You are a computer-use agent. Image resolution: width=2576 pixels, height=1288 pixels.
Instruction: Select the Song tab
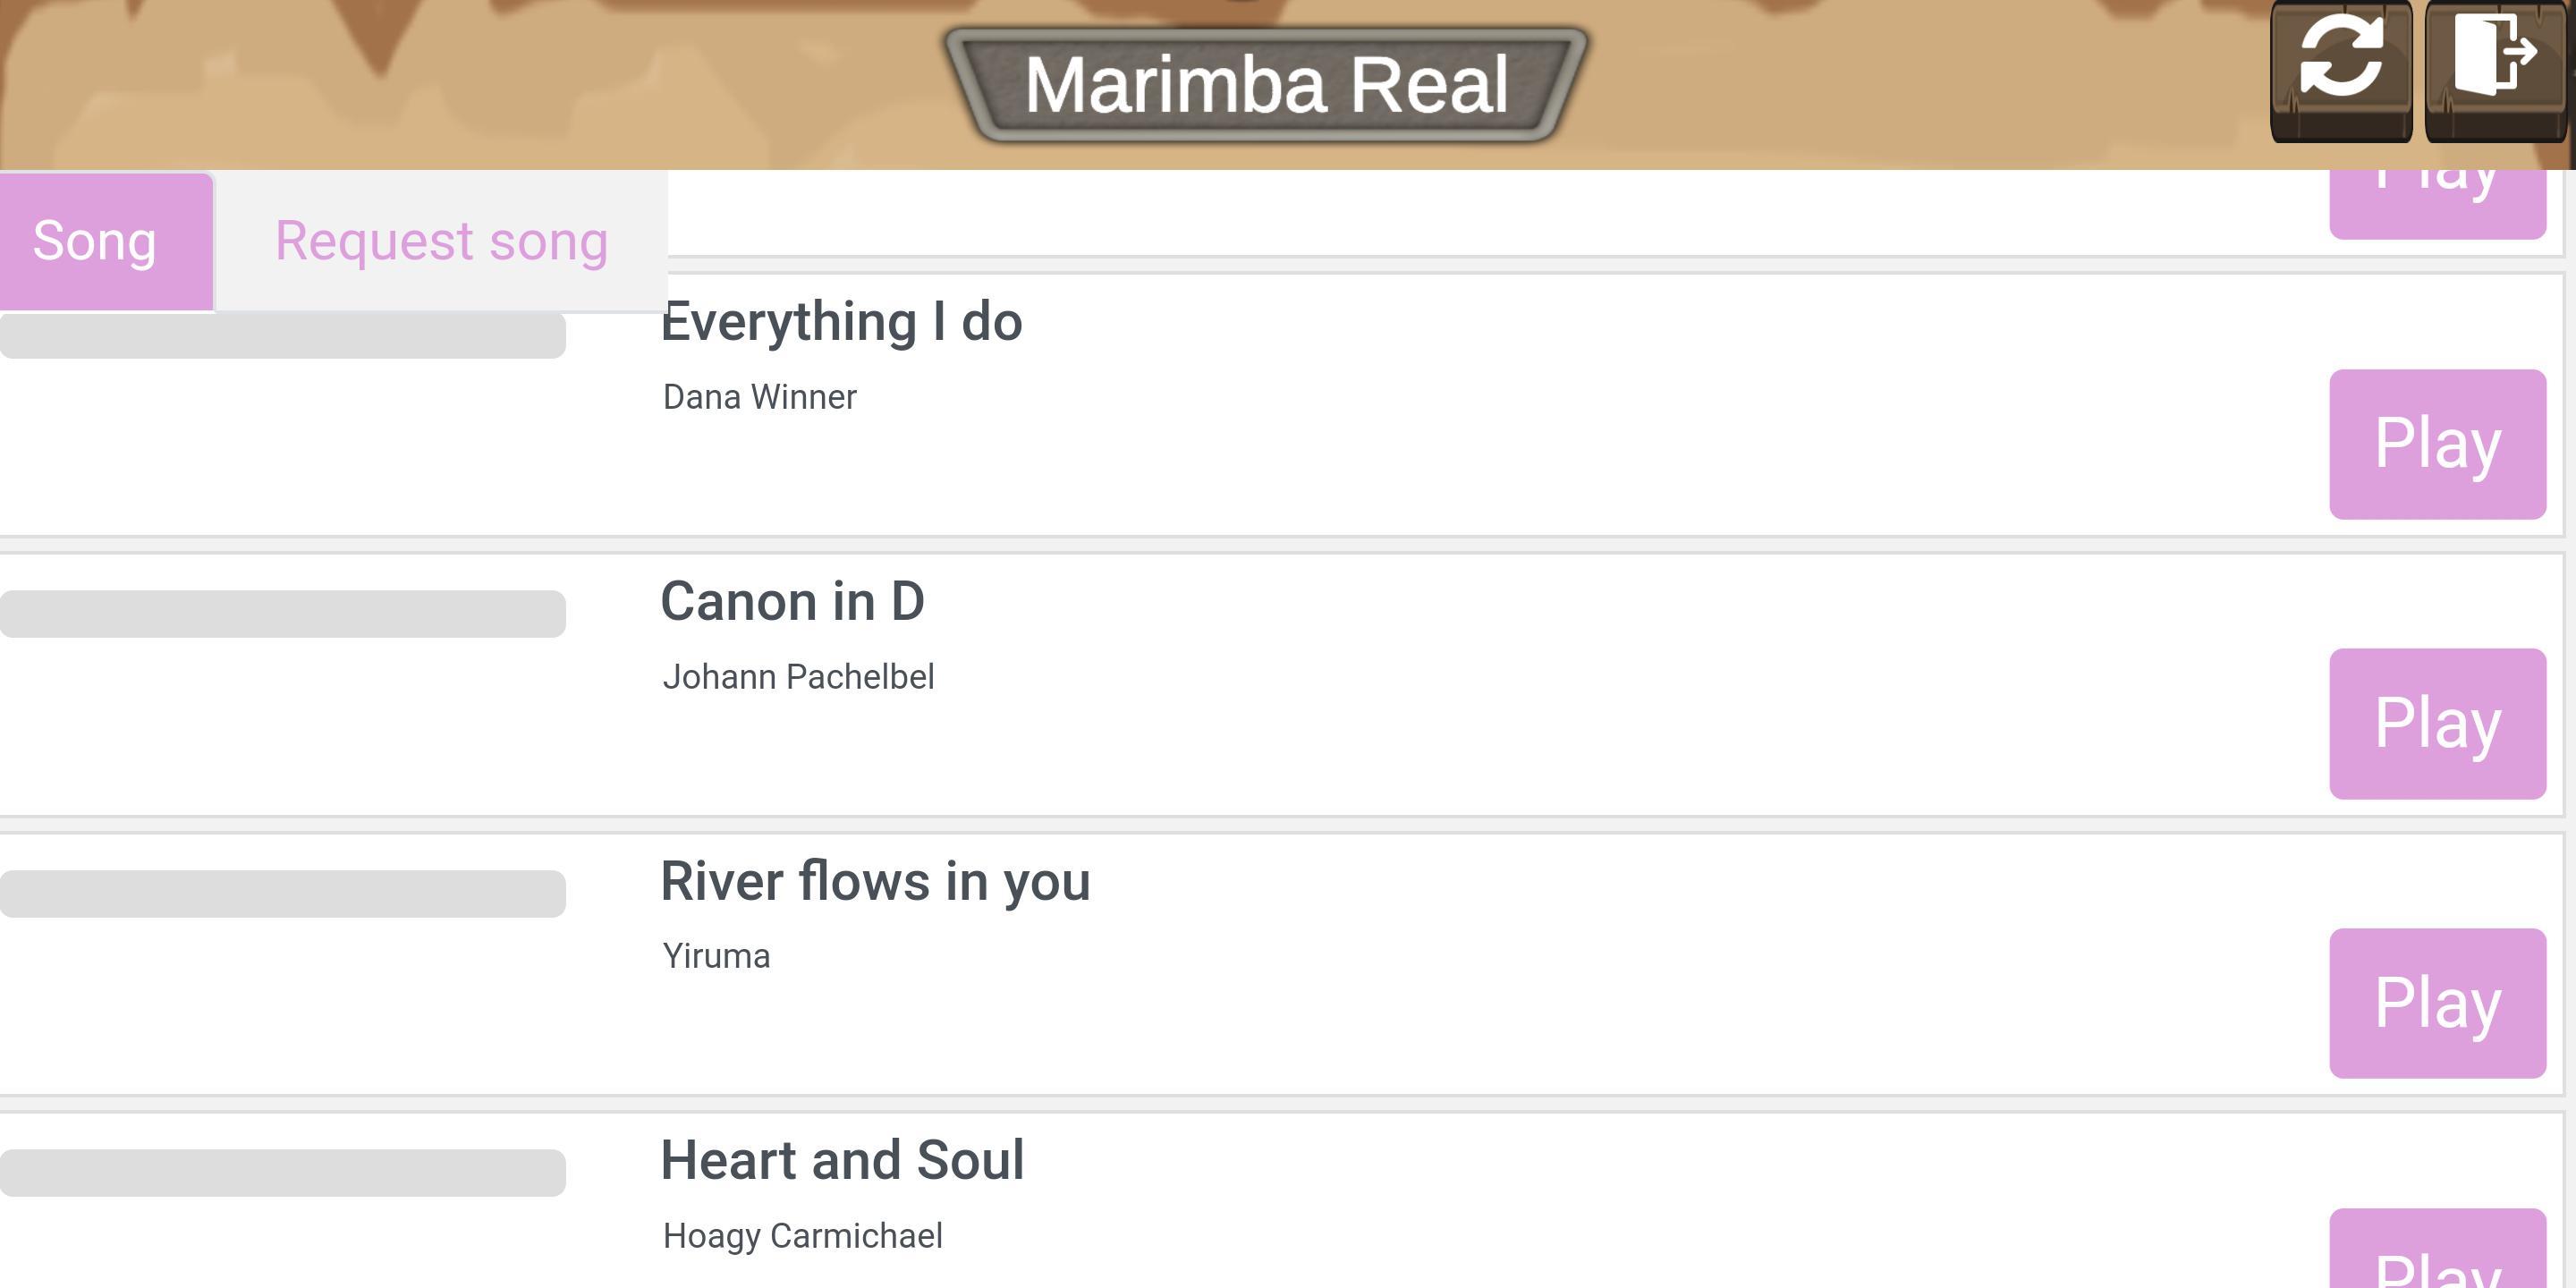point(95,240)
